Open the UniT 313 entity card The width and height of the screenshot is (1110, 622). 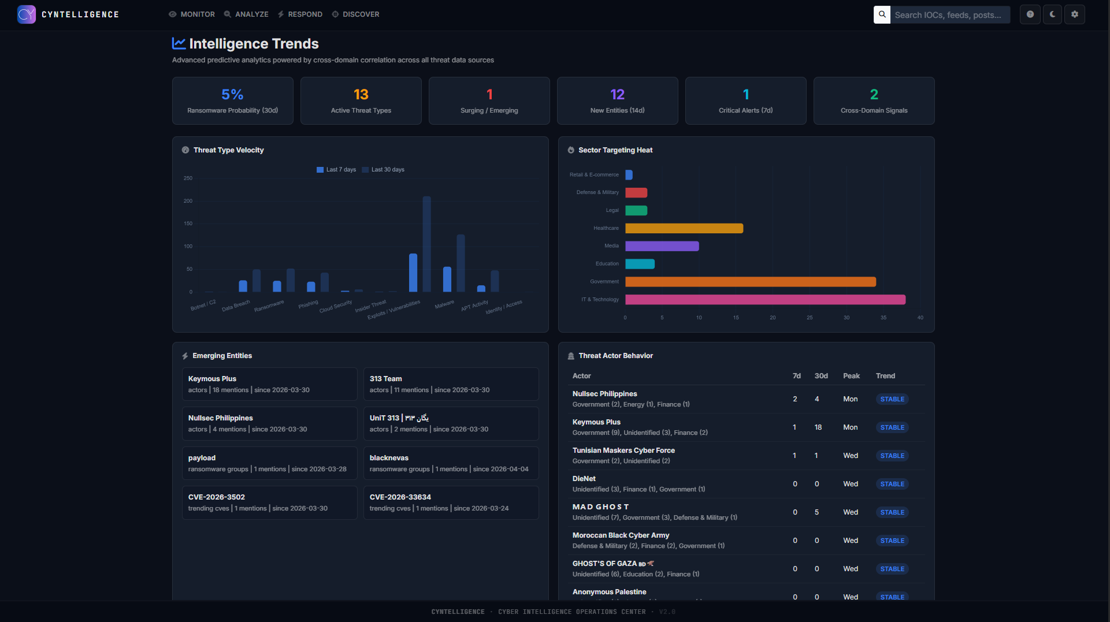coord(451,423)
